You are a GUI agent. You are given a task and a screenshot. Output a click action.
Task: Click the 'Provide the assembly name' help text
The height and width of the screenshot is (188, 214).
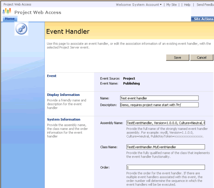tap(67, 131)
